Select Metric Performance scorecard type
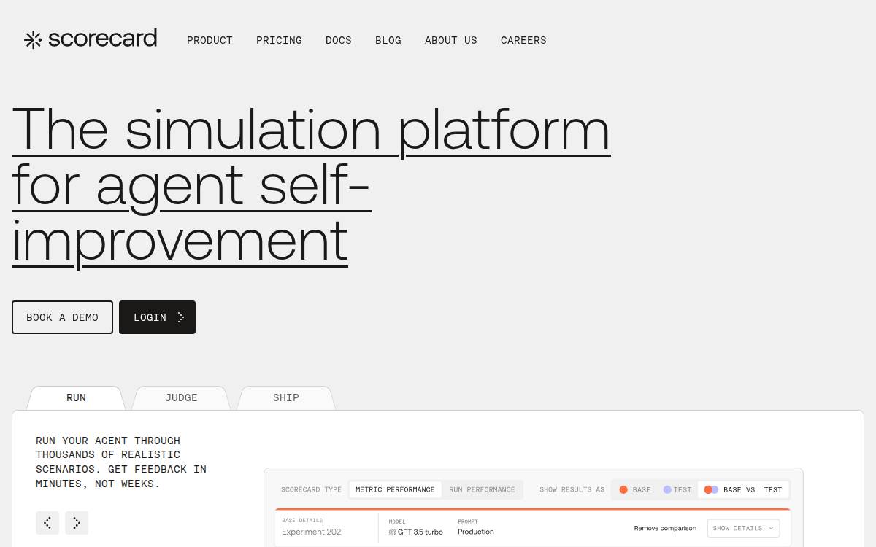This screenshot has height=547, width=876. (x=395, y=489)
